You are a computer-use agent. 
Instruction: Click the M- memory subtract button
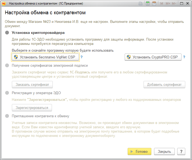(174, 3)
